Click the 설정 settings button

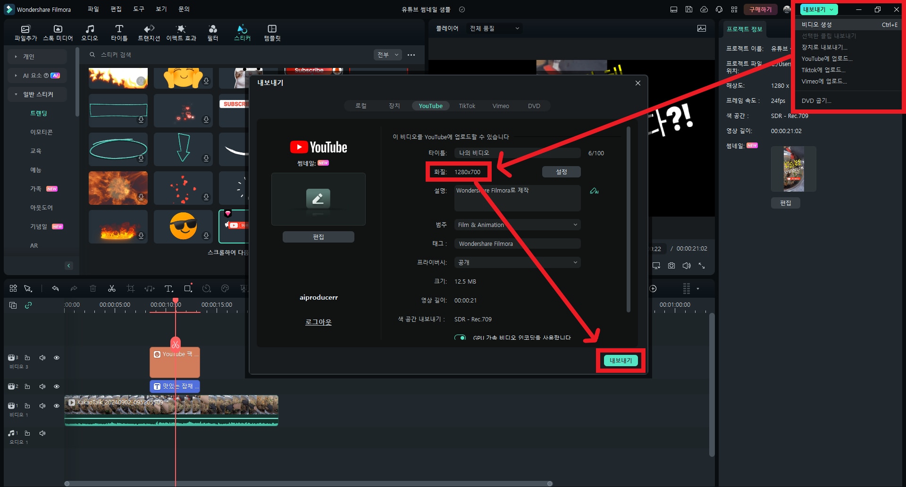pyautogui.click(x=561, y=172)
